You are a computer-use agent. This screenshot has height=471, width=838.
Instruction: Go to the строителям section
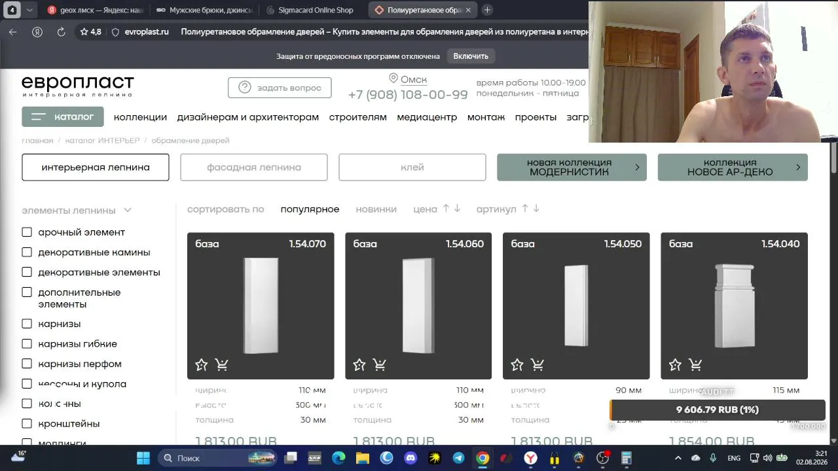(x=358, y=117)
